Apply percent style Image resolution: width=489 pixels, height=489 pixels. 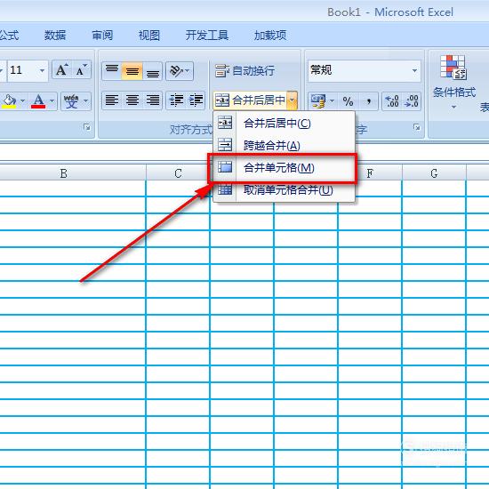(348, 101)
